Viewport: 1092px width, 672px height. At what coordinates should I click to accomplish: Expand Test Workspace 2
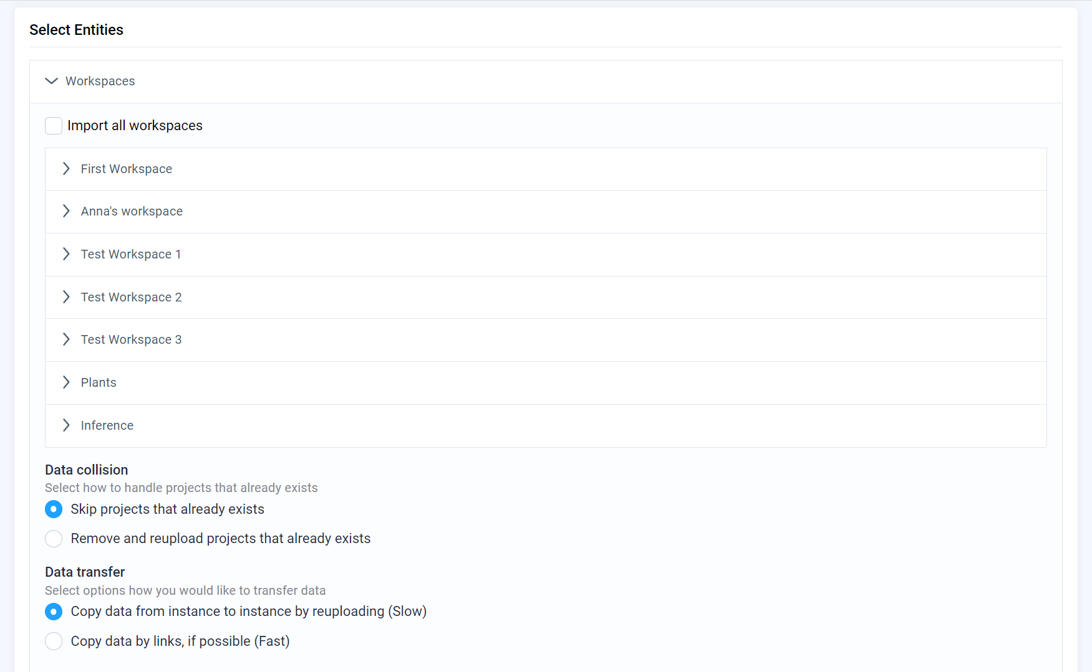pos(66,297)
